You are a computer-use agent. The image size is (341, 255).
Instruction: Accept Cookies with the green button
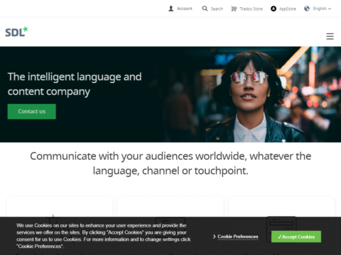point(296,237)
